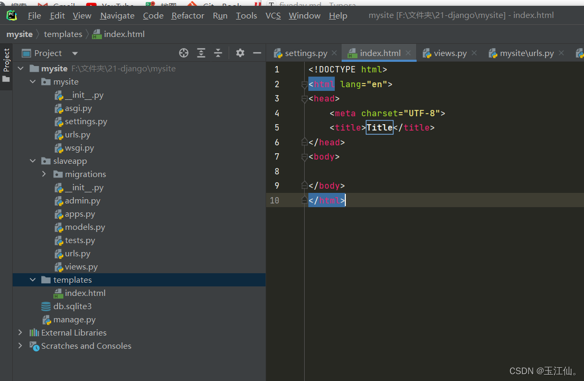This screenshot has width=584, height=381.
Task: Open the Edit menu
Action: click(58, 16)
